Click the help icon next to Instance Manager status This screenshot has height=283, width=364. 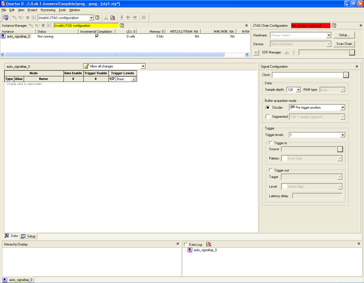[x=122, y=26]
